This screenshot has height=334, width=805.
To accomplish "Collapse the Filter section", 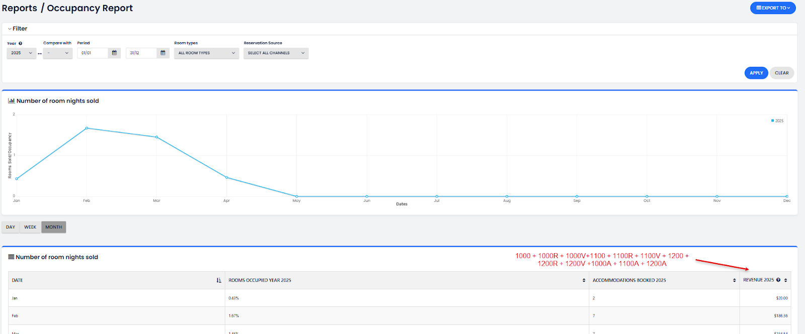I will (18, 29).
